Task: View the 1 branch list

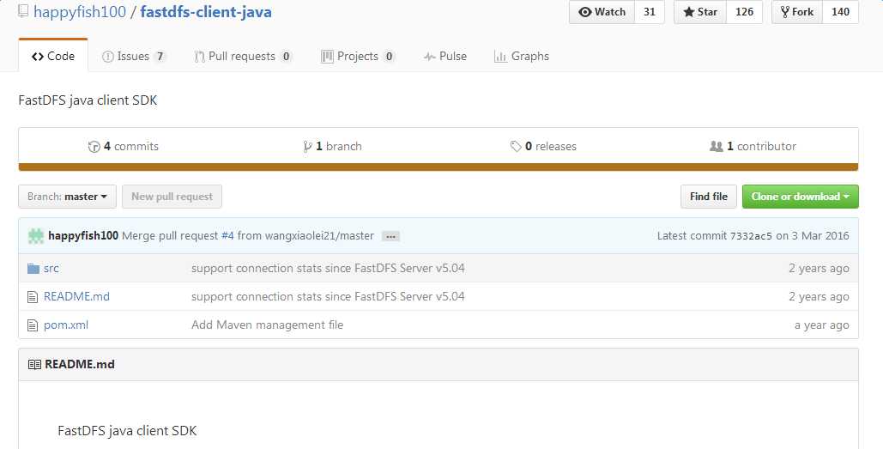Action: point(332,147)
